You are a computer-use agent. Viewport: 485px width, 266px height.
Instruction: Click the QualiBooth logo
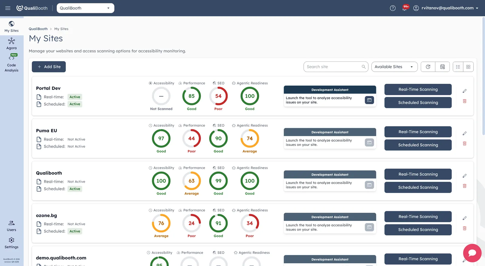tap(32, 8)
